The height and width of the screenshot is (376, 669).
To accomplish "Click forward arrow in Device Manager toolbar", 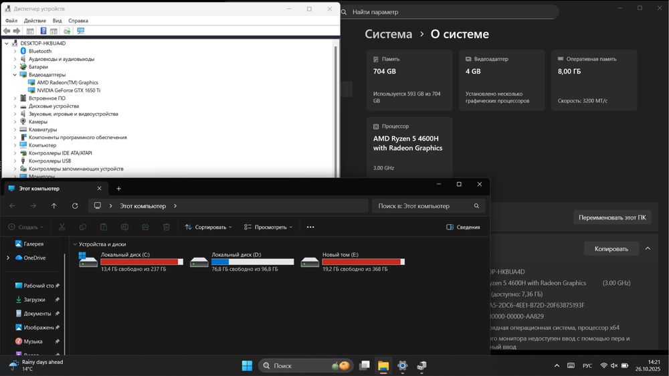I will coord(17,31).
